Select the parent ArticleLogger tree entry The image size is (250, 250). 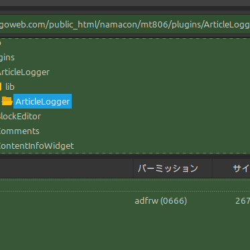[x=24, y=72]
